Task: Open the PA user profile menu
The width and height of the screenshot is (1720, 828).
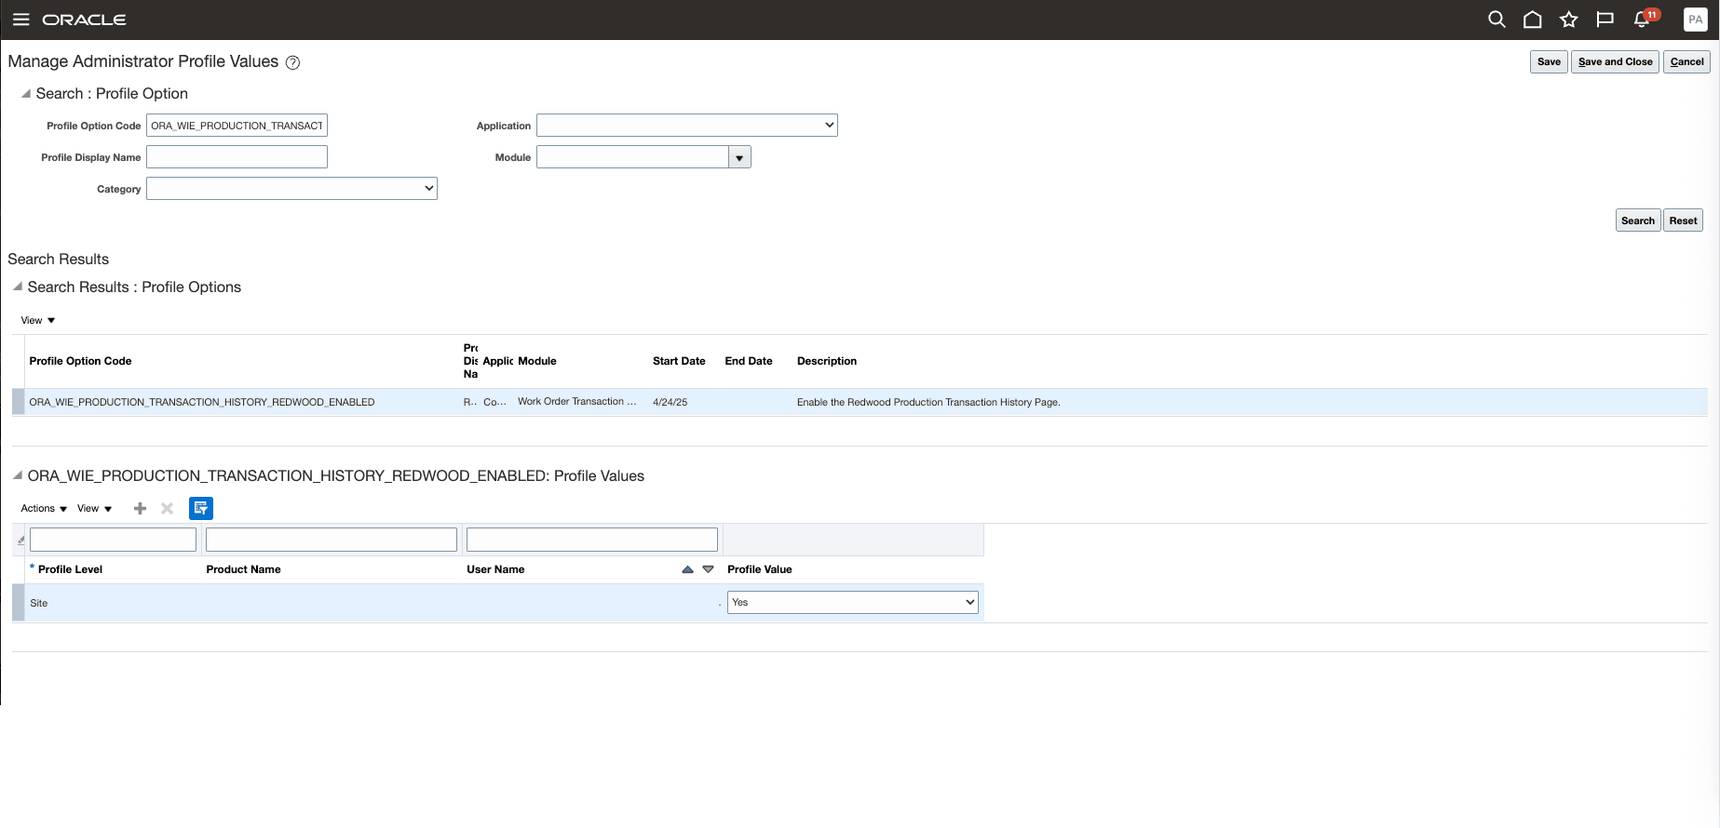Action: [x=1696, y=20]
